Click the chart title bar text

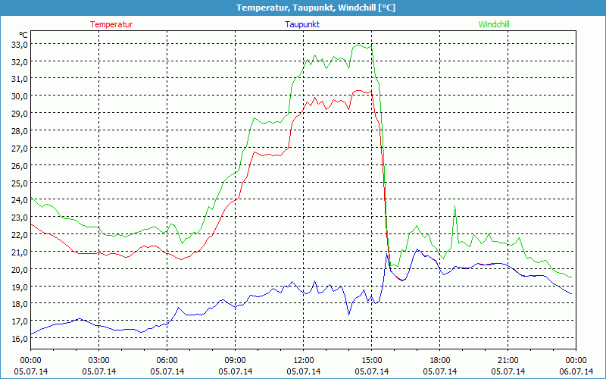click(303, 8)
